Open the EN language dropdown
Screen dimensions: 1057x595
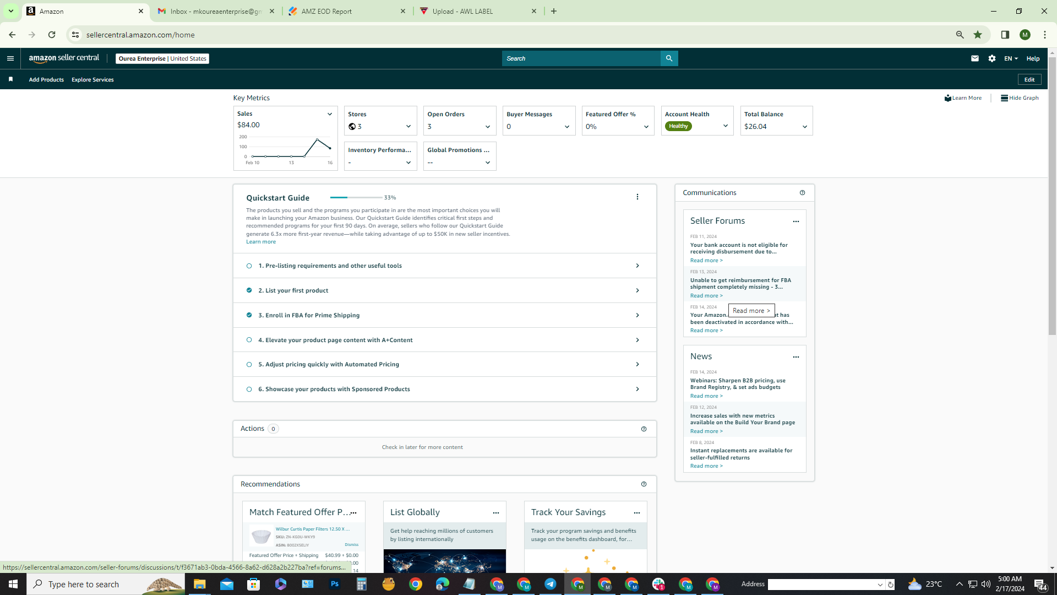pyautogui.click(x=1011, y=58)
